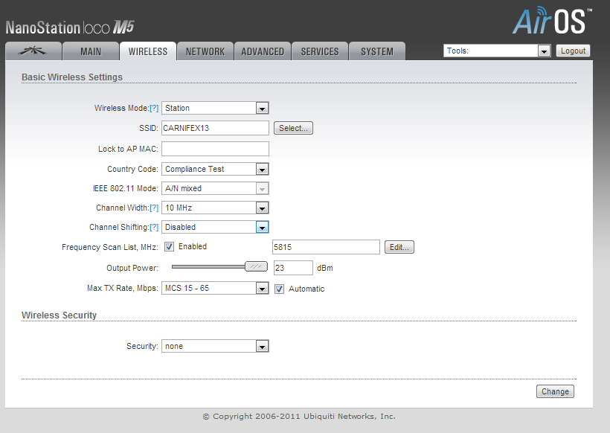Click the Lock to AP MAC field

[x=215, y=149]
